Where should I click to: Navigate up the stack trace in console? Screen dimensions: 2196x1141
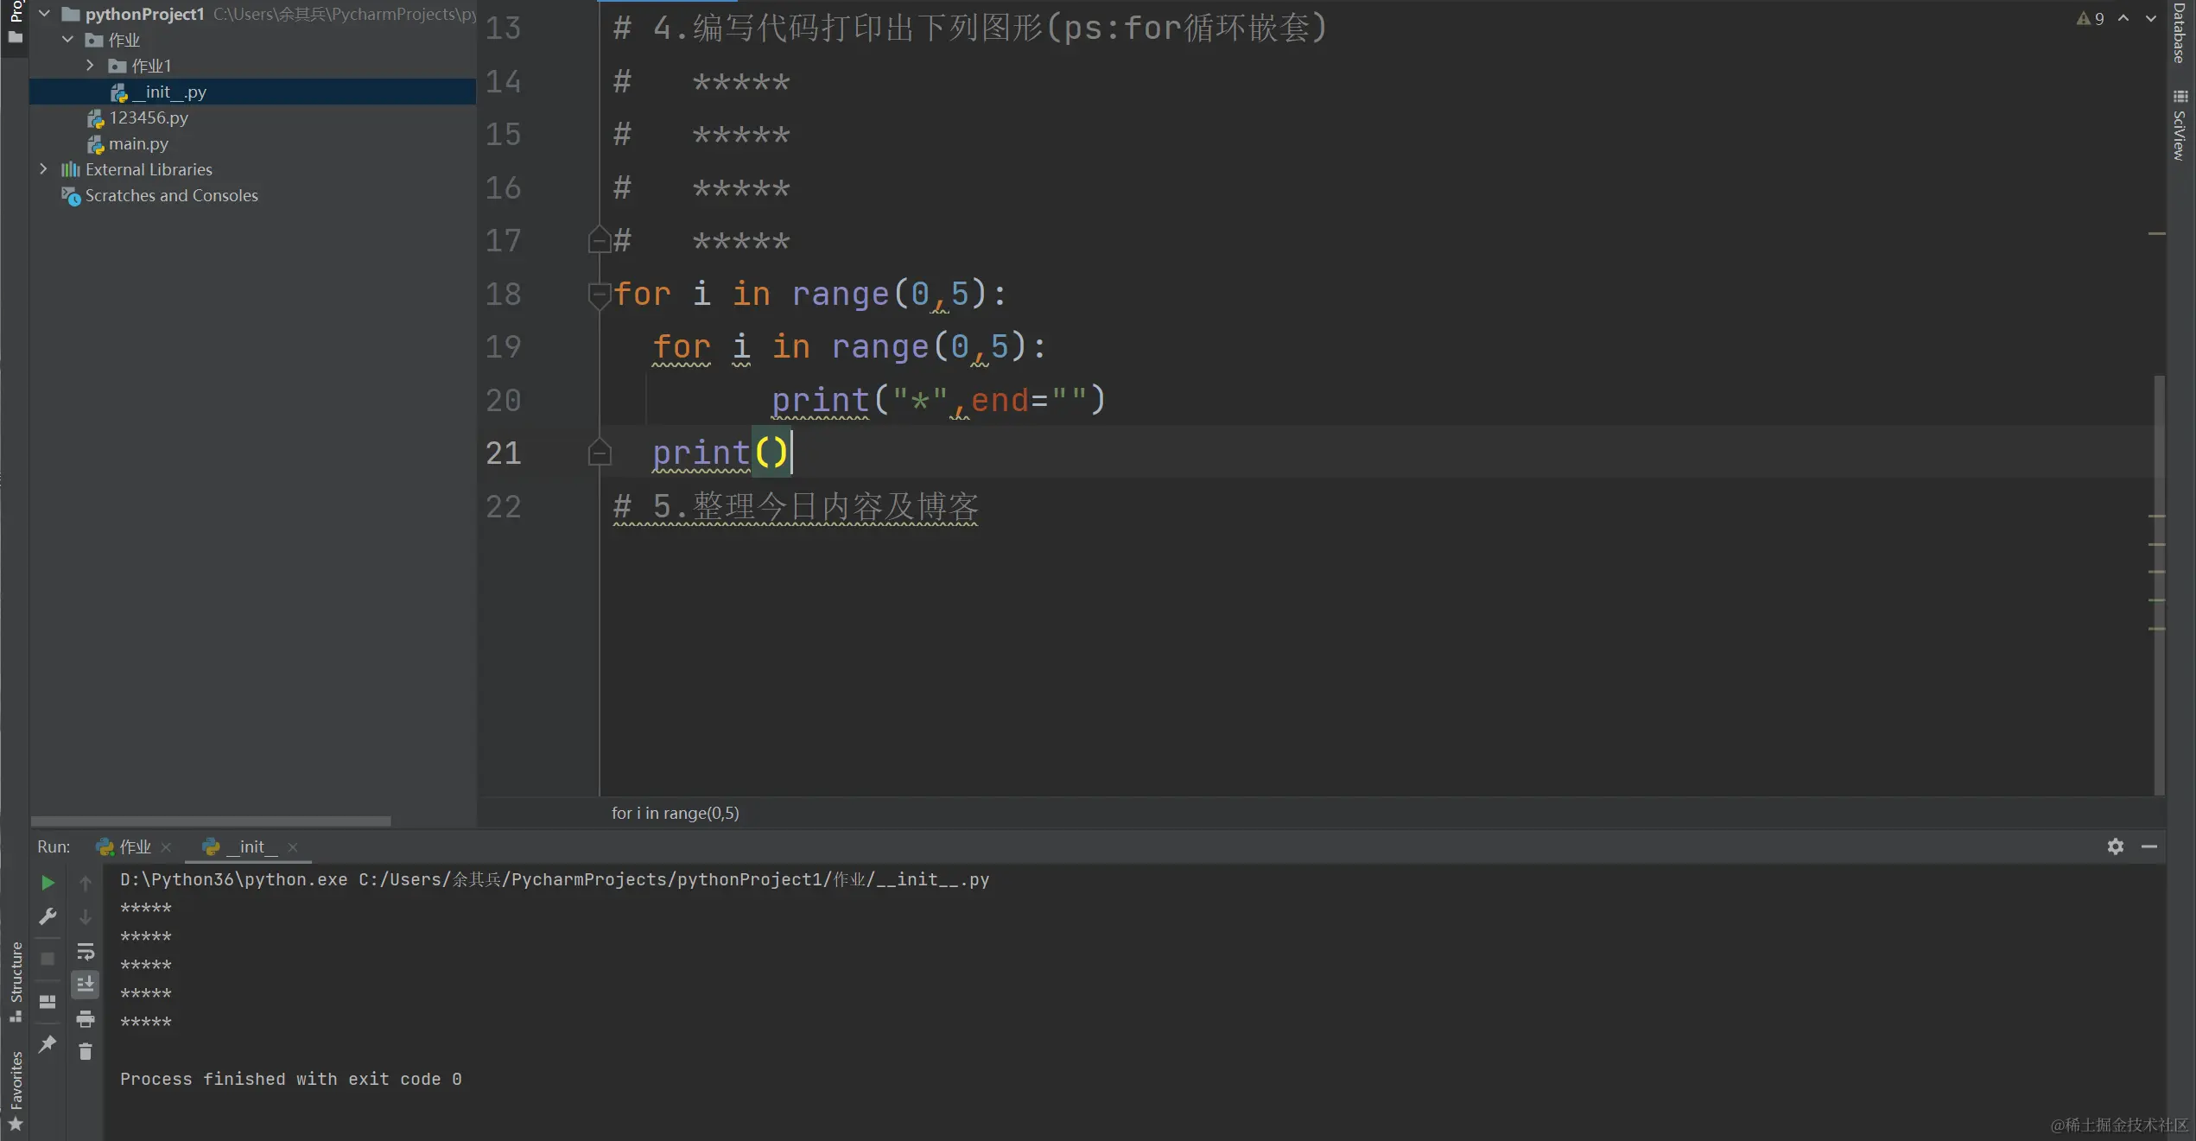pyautogui.click(x=86, y=882)
